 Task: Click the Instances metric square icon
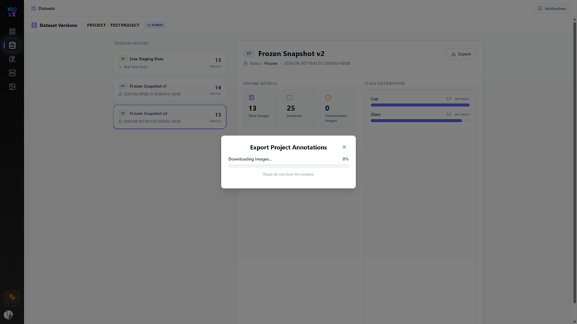coord(289,98)
